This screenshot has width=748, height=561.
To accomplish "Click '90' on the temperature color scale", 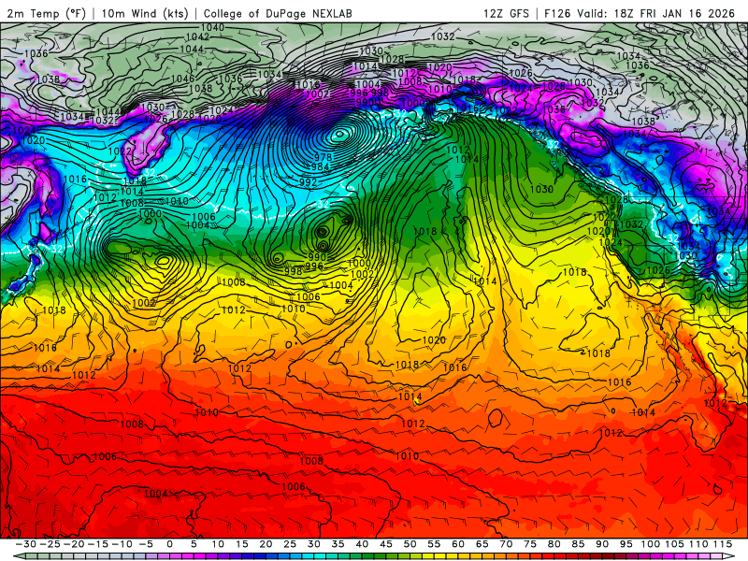I will point(602,544).
